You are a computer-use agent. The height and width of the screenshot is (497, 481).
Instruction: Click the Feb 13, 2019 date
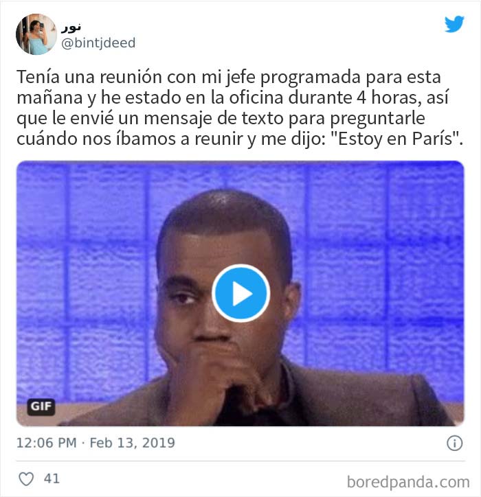(133, 443)
